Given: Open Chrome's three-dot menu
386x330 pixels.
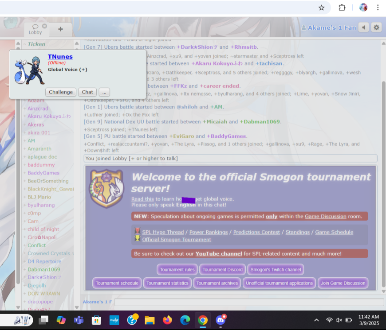Looking at the screenshot, I should tap(378, 8).
